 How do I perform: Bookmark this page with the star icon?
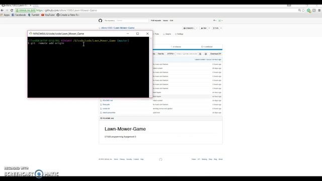(303, 10)
